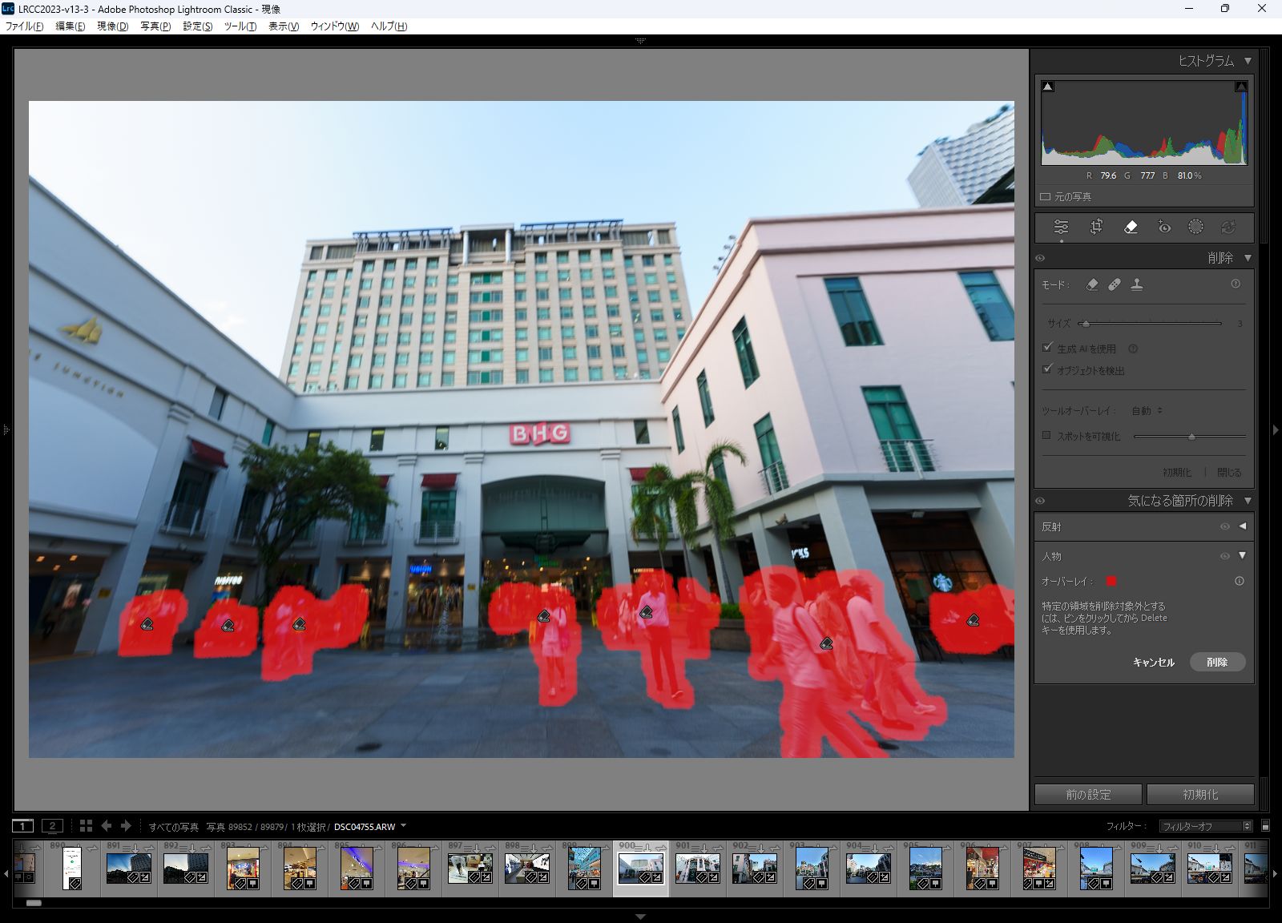Image resolution: width=1282 pixels, height=923 pixels.
Task: Select filmstrip thumbnail 901
Action: pyautogui.click(x=697, y=868)
